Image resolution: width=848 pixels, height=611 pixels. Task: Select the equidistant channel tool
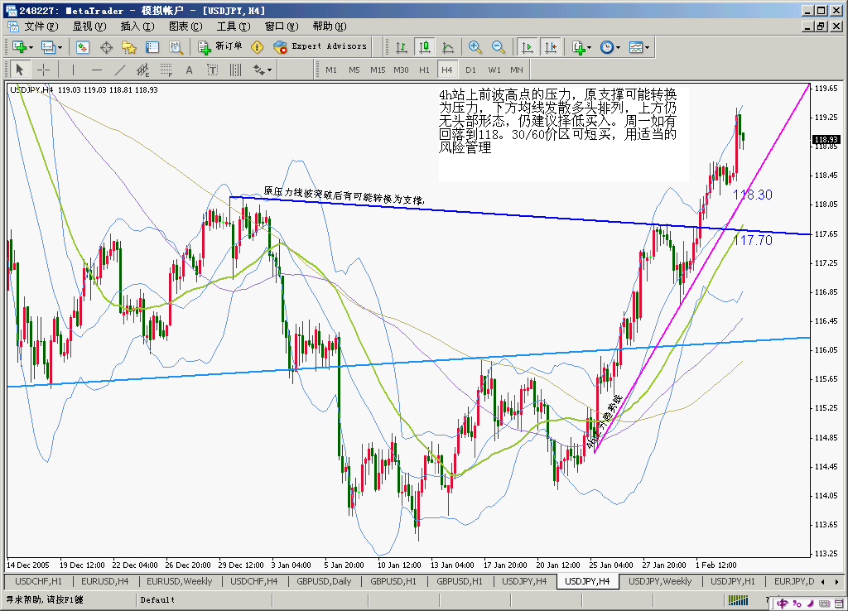(142, 70)
